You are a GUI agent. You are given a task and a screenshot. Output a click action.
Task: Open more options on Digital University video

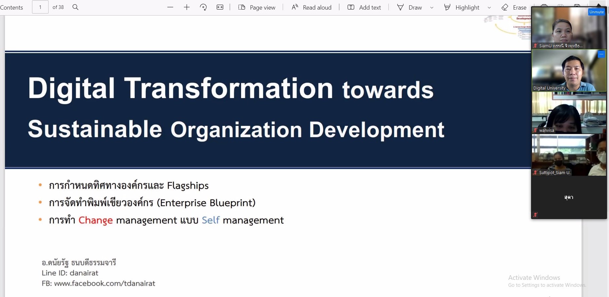tap(601, 54)
